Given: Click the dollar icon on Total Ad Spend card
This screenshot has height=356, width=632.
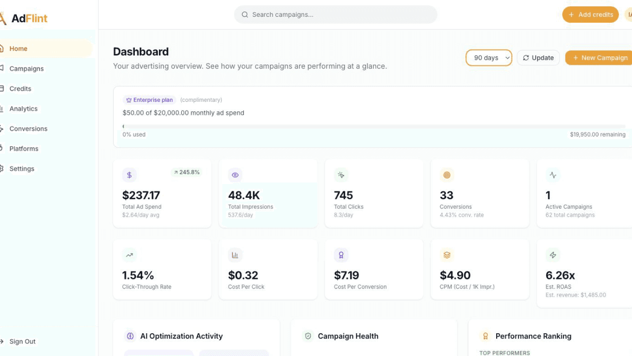Looking at the screenshot, I should (x=130, y=175).
